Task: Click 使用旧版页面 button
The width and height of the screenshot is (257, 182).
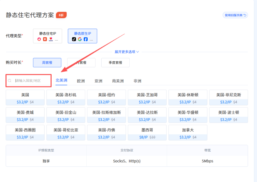Action: click(235, 15)
